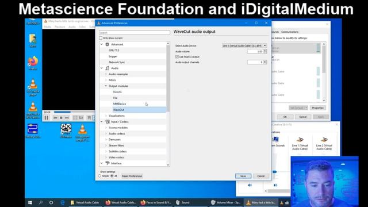
Task: Click System Sounds icon in Volume Mixer
Action: pos(275,140)
